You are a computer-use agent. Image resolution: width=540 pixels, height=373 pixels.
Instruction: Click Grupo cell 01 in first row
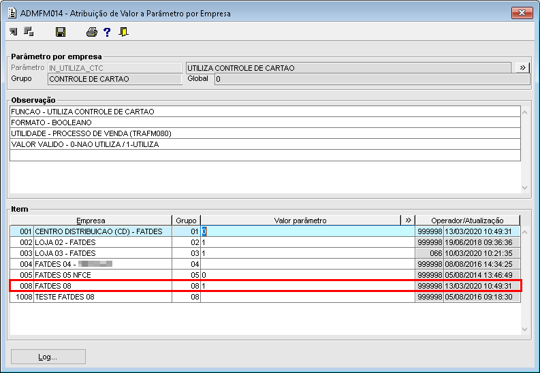coord(187,231)
